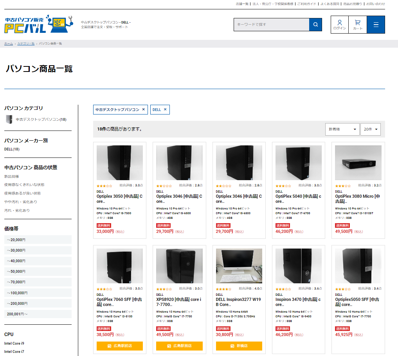Image resolution: width=398 pixels, height=356 pixels.
Task: Open the Inspiron3277 all-in-one thumbnail
Action: 239,266
